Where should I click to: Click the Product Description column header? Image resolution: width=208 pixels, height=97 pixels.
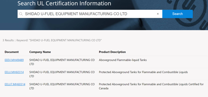(x=112, y=52)
